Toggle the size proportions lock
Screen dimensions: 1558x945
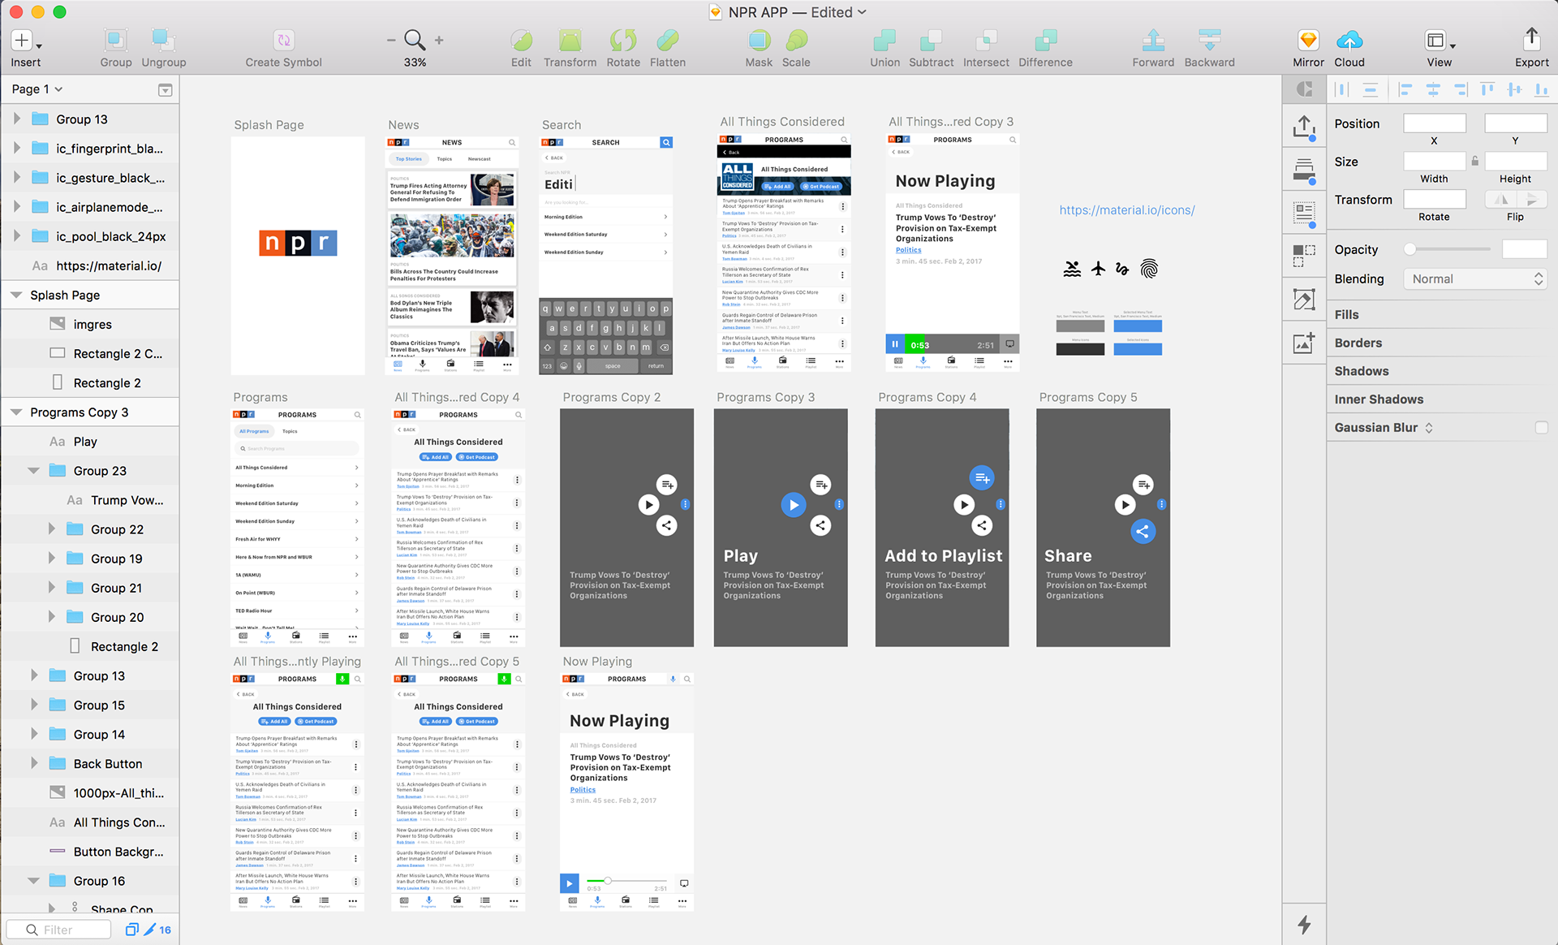(x=1474, y=161)
